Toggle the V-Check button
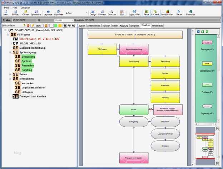This screenshot has width=223, height=169. click(155, 13)
